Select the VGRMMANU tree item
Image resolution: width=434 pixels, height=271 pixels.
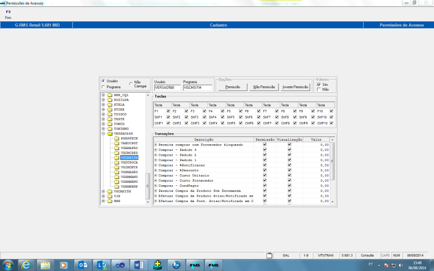[129, 177]
